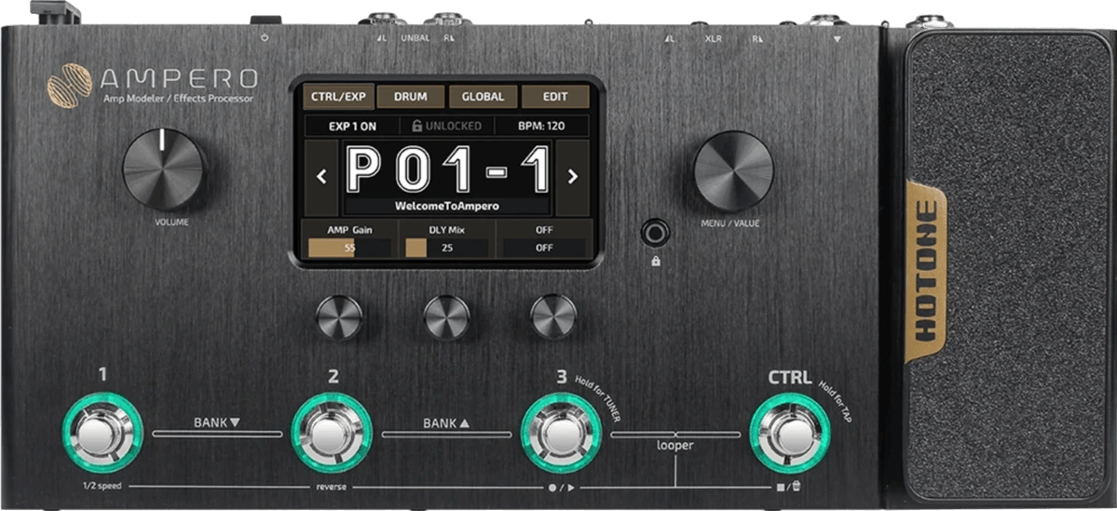The width and height of the screenshot is (1117, 511).
Task: Go to previous patch with left arrow
Action: pos(322,177)
